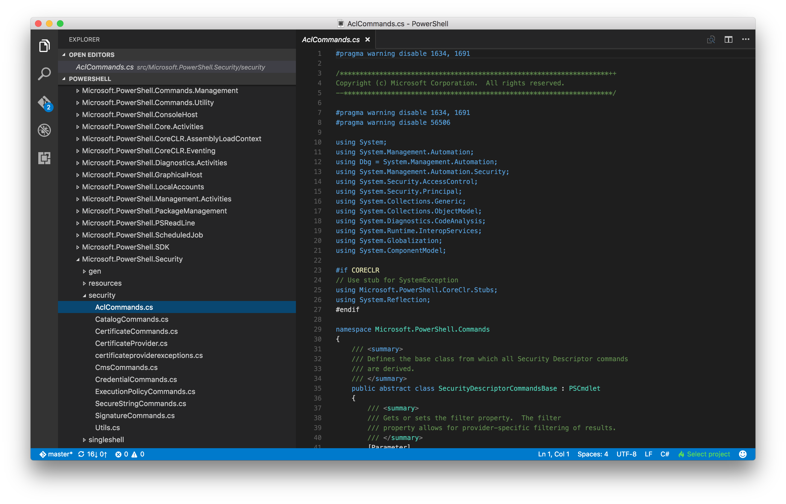Collapse the POWERSHELL folder section

[x=177, y=79]
